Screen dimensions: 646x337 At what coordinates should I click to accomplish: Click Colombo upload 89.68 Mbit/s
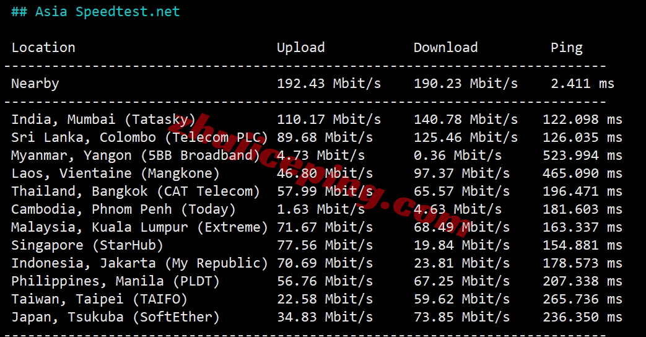point(325,138)
